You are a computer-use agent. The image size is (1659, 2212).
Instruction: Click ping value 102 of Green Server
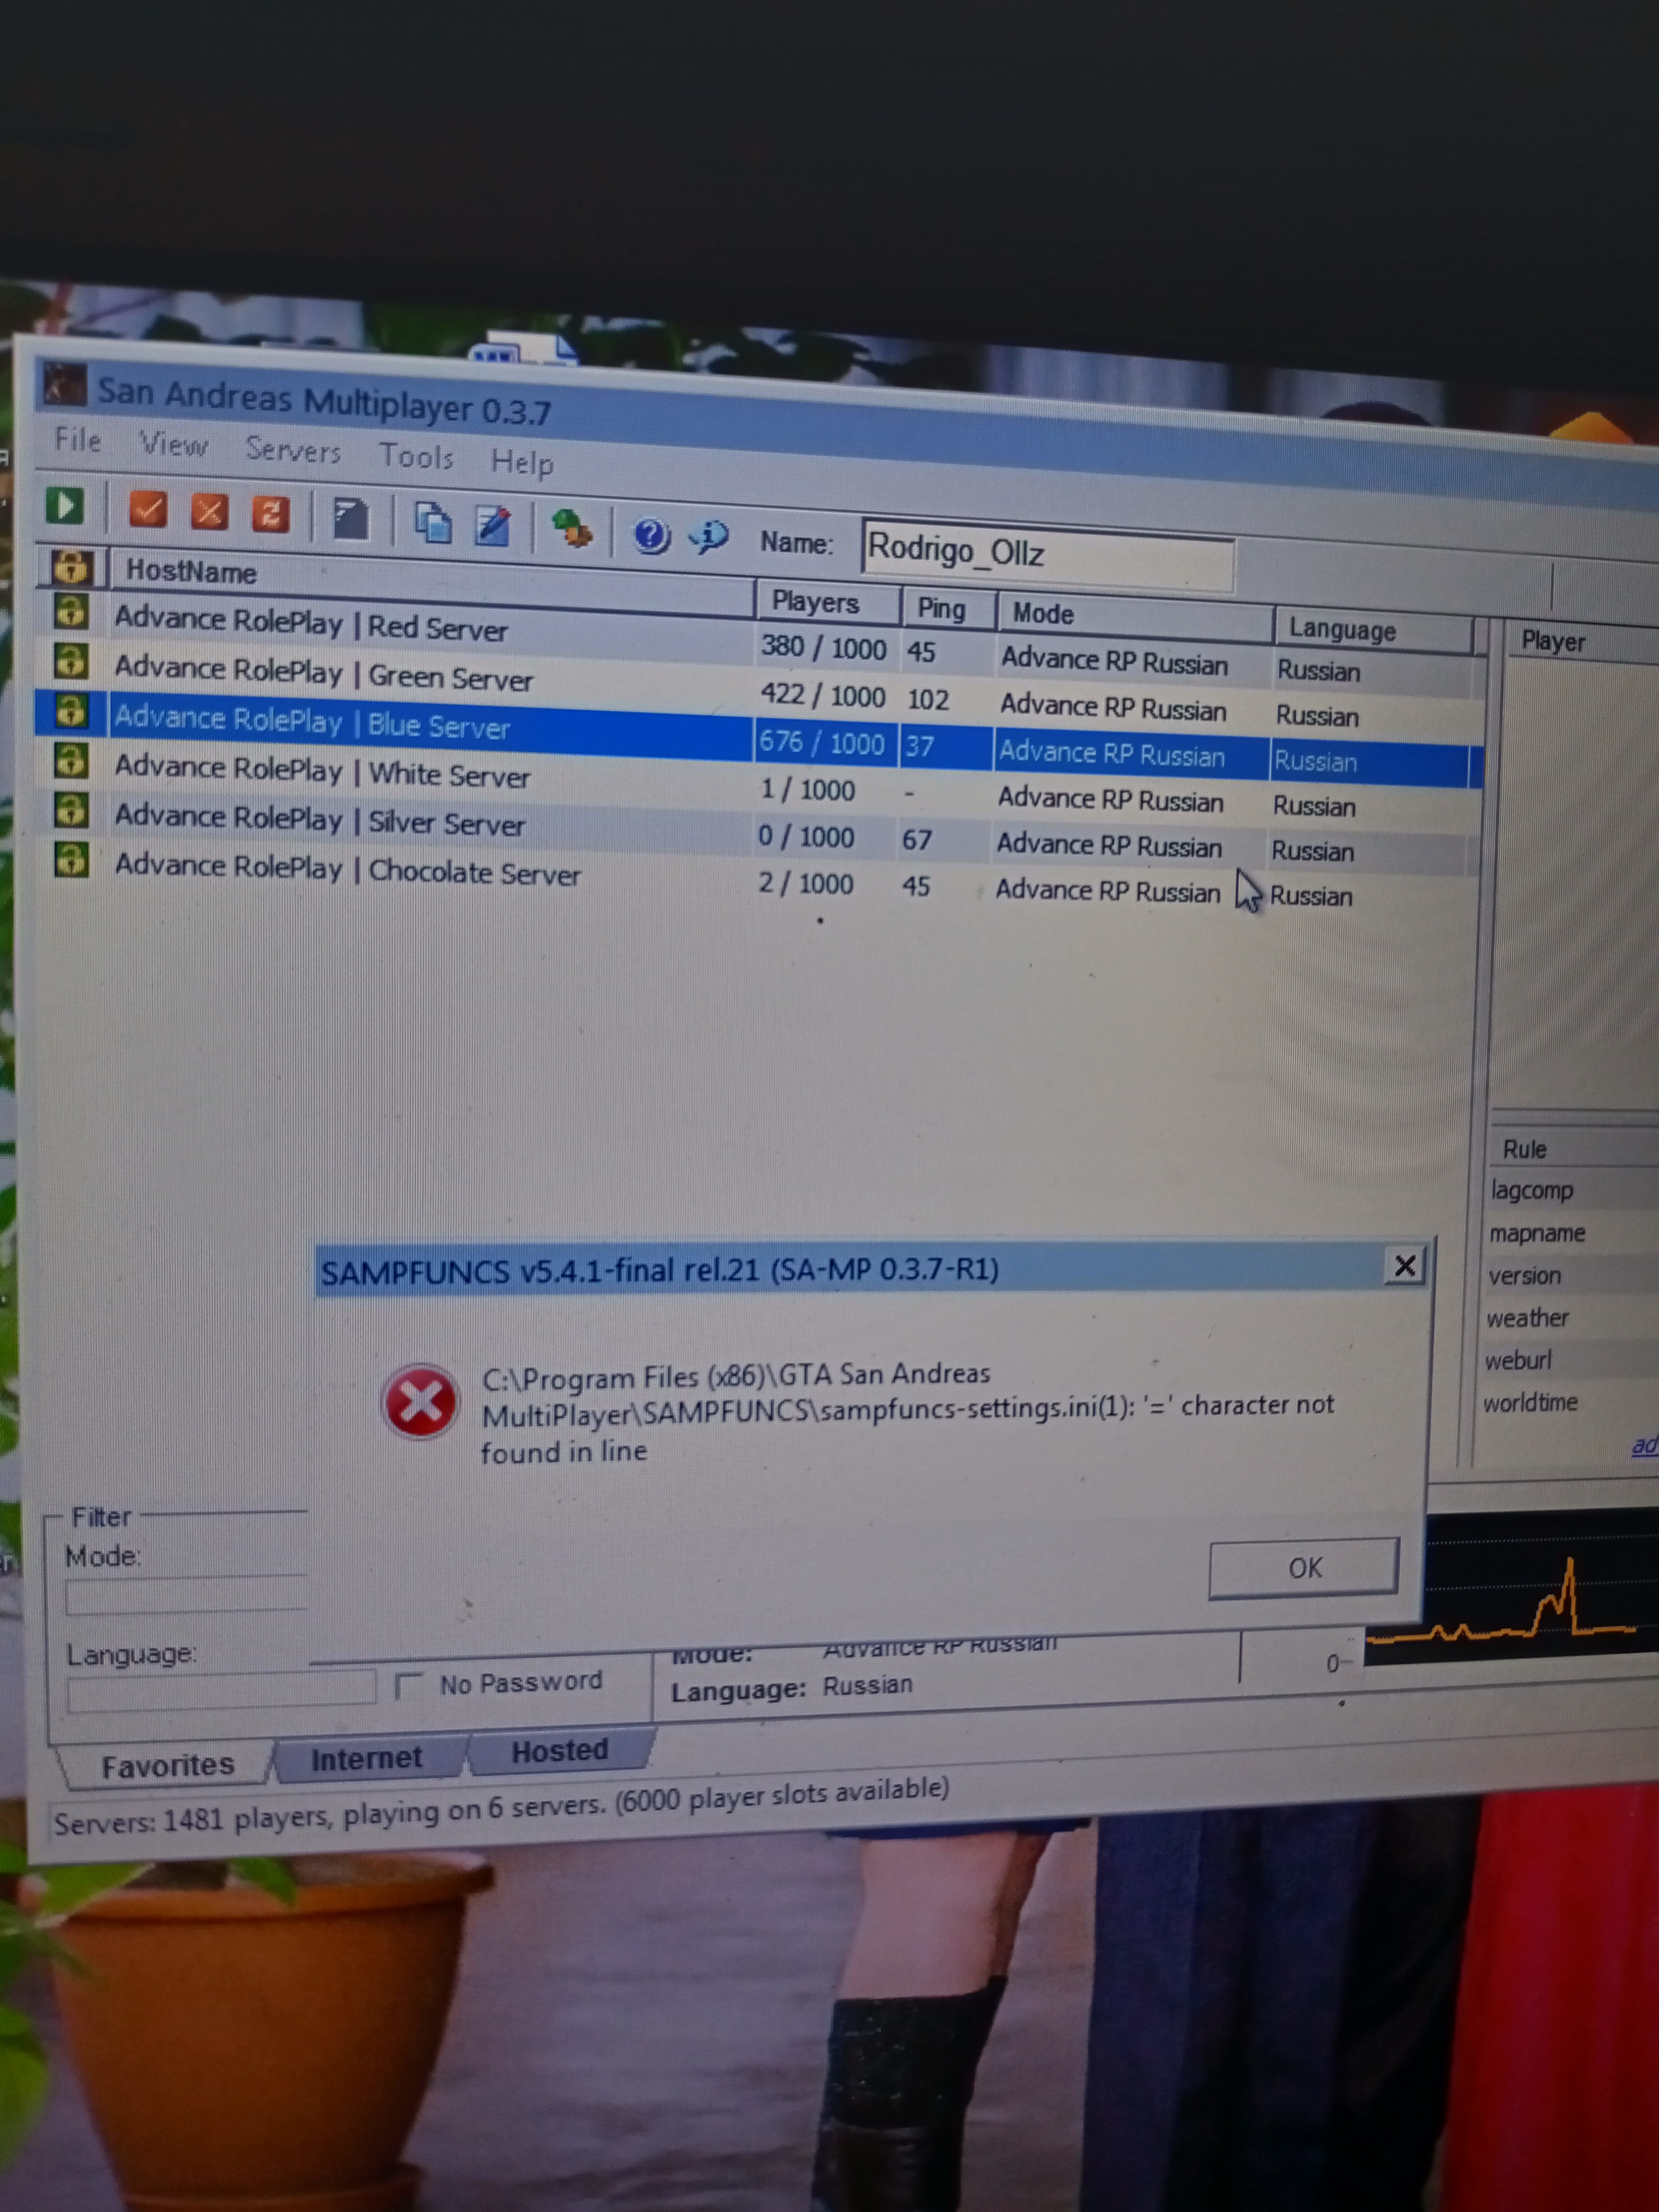(x=928, y=699)
